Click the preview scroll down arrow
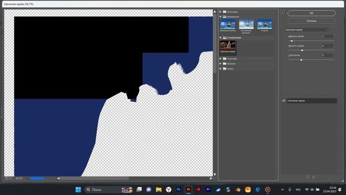The height and width of the screenshot is (195, 346). coord(215,174)
